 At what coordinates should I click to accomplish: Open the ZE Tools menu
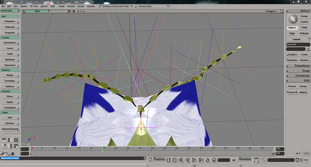pyautogui.click(x=34, y=6)
